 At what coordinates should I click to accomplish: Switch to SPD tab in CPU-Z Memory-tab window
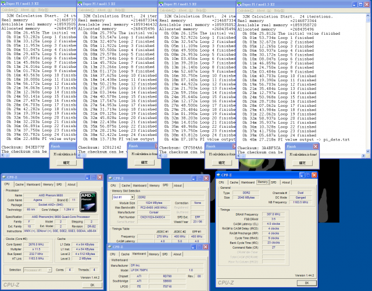[274, 182]
